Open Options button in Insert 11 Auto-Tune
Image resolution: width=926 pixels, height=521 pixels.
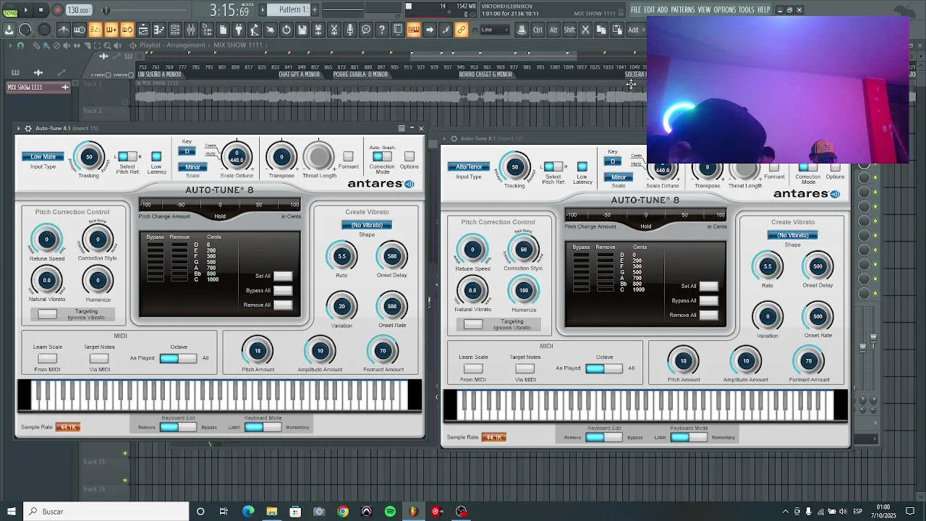click(x=409, y=156)
